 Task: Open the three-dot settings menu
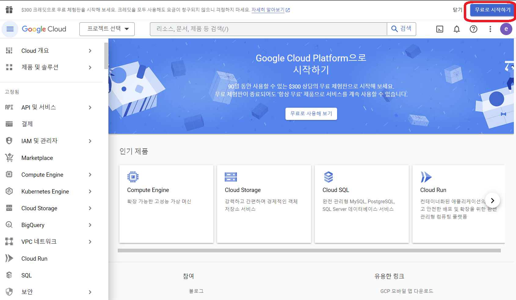(x=490, y=29)
